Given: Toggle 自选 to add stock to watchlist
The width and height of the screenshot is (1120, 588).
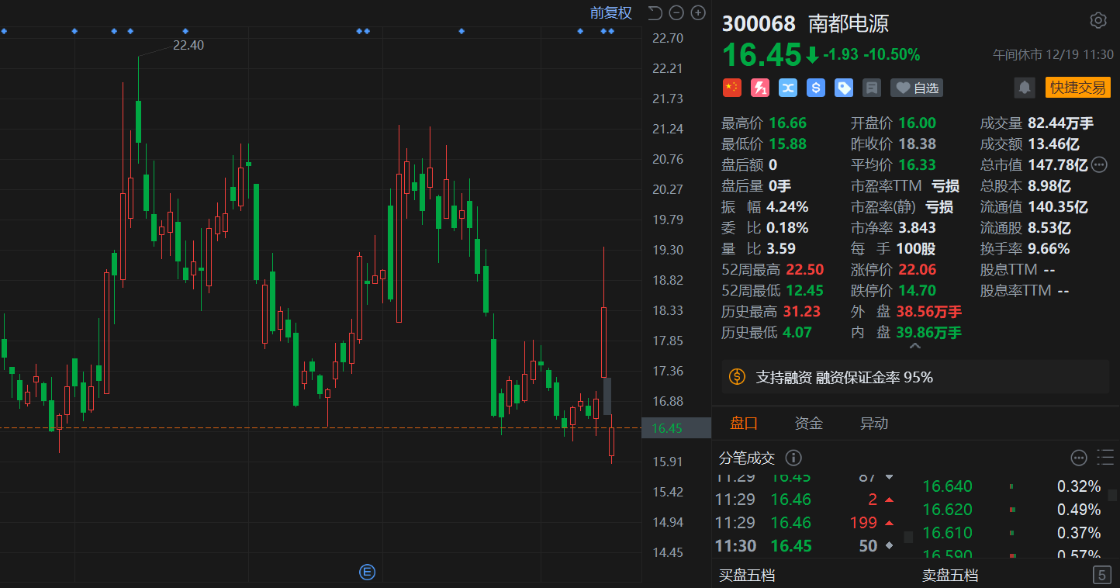Looking at the screenshot, I should click(x=916, y=88).
